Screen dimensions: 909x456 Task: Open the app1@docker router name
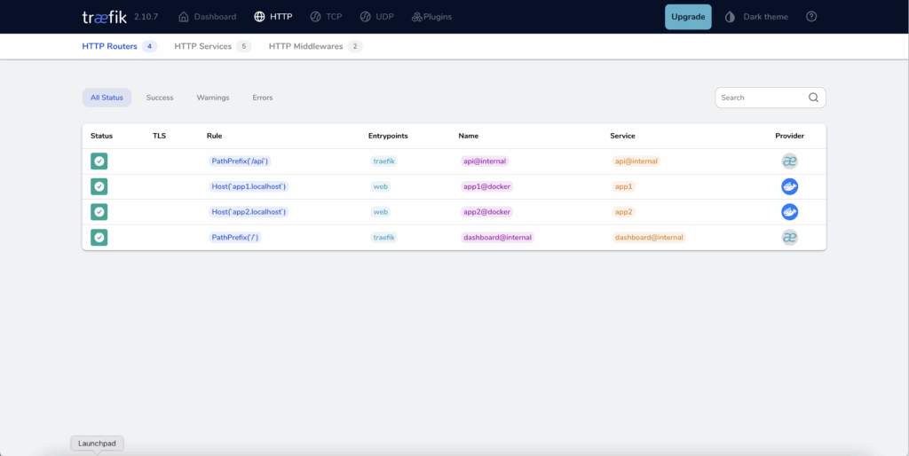[487, 186]
